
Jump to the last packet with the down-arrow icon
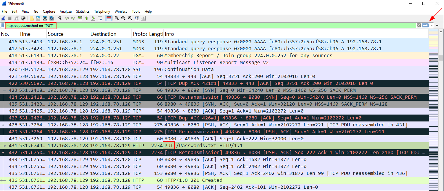(x=93, y=18)
